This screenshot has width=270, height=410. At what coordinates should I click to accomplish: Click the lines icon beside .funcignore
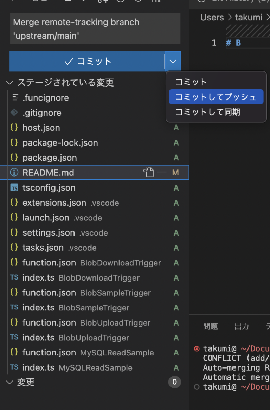coord(15,97)
